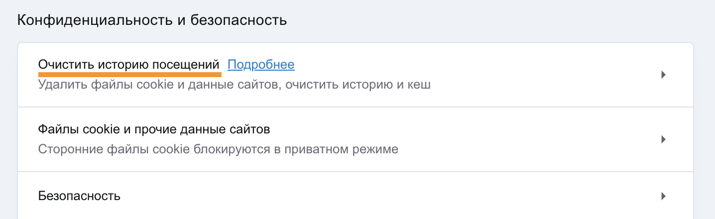Click прочие данные сайтов in the cookie row title

point(215,130)
